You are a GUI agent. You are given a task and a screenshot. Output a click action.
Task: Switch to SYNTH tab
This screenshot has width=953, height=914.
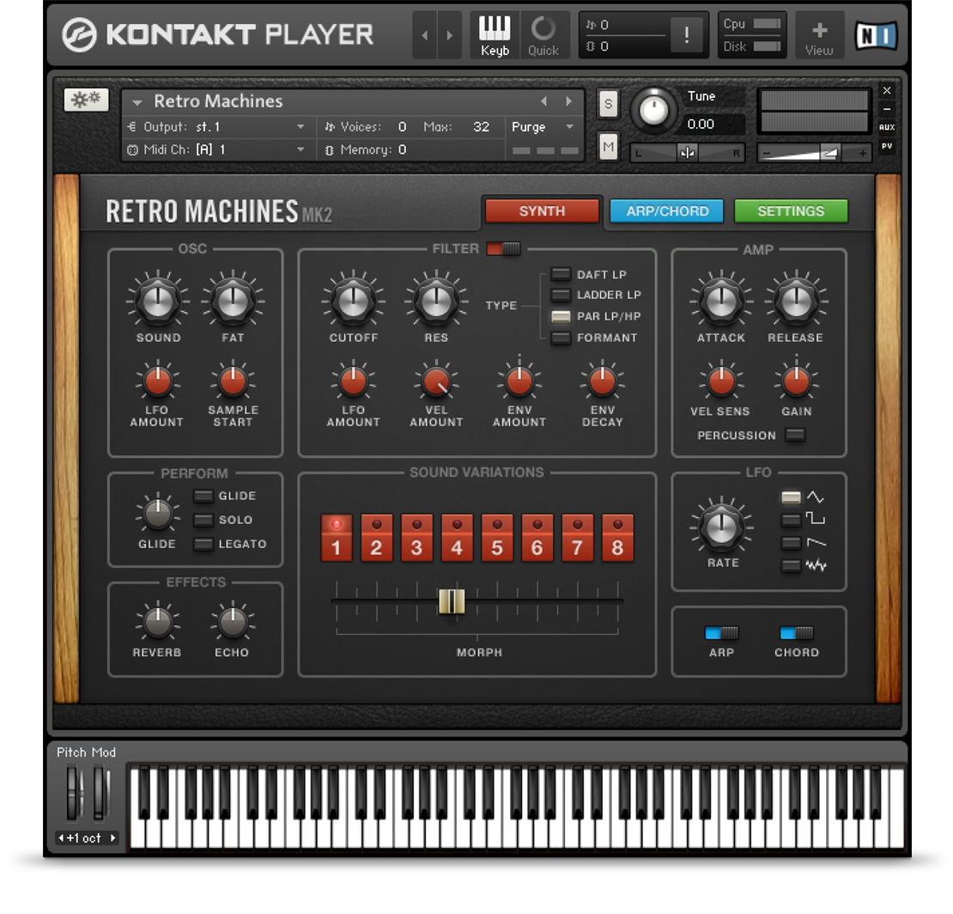click(x=542, y=211)
